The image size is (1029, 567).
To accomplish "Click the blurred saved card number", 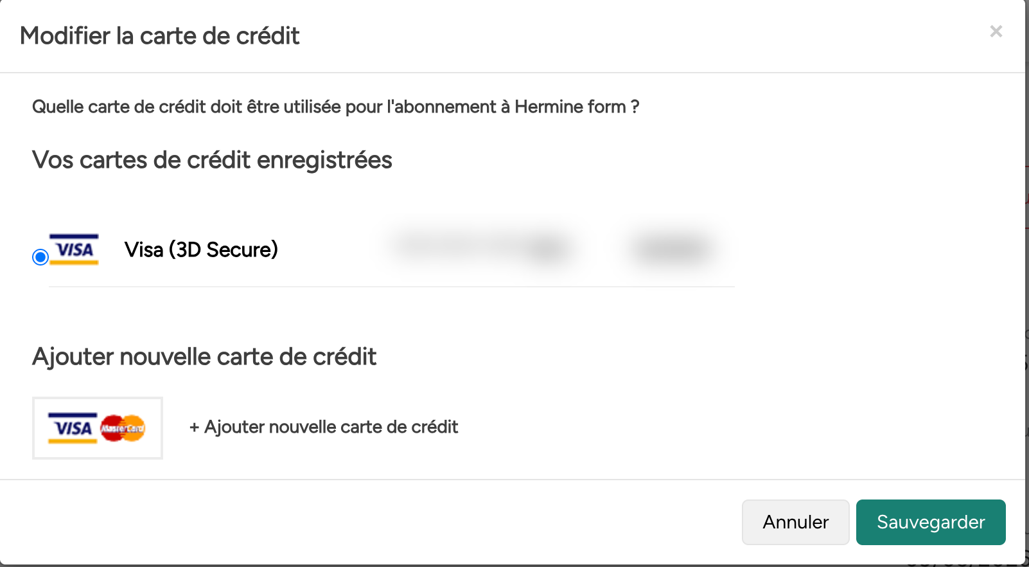I will [482, 247].
